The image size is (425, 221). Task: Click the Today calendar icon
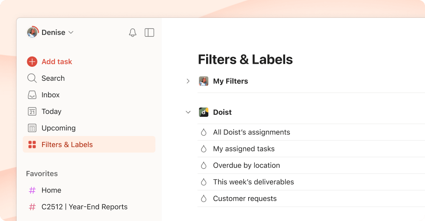(32, 111)
